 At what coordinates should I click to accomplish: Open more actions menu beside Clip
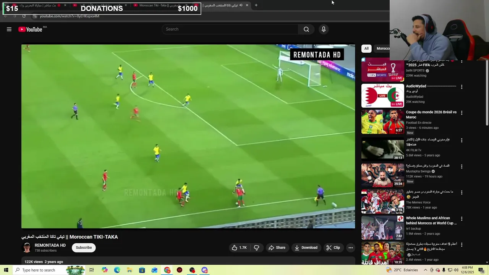(351, 247)
